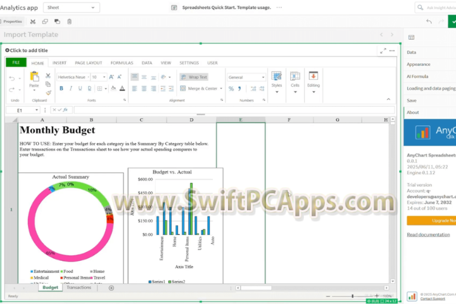Screen dimensions: 456x304
Task: Open the FILE tab
Action: pos(16,63)
